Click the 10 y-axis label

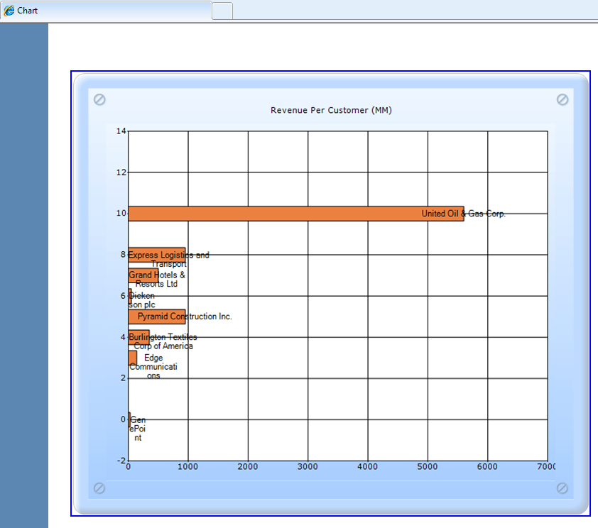point(121,214)
